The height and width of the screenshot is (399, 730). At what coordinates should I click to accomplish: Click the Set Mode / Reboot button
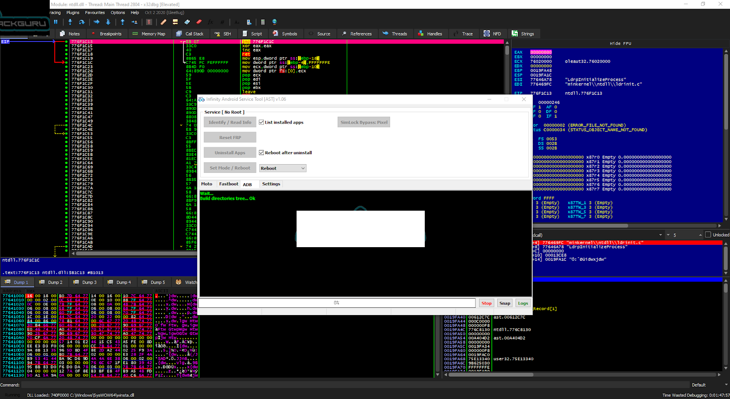230,168
